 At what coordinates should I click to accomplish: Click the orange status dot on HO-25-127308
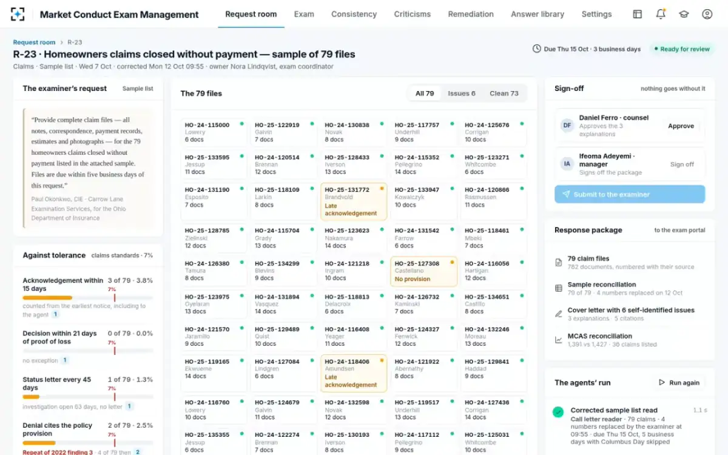point(452,262)
